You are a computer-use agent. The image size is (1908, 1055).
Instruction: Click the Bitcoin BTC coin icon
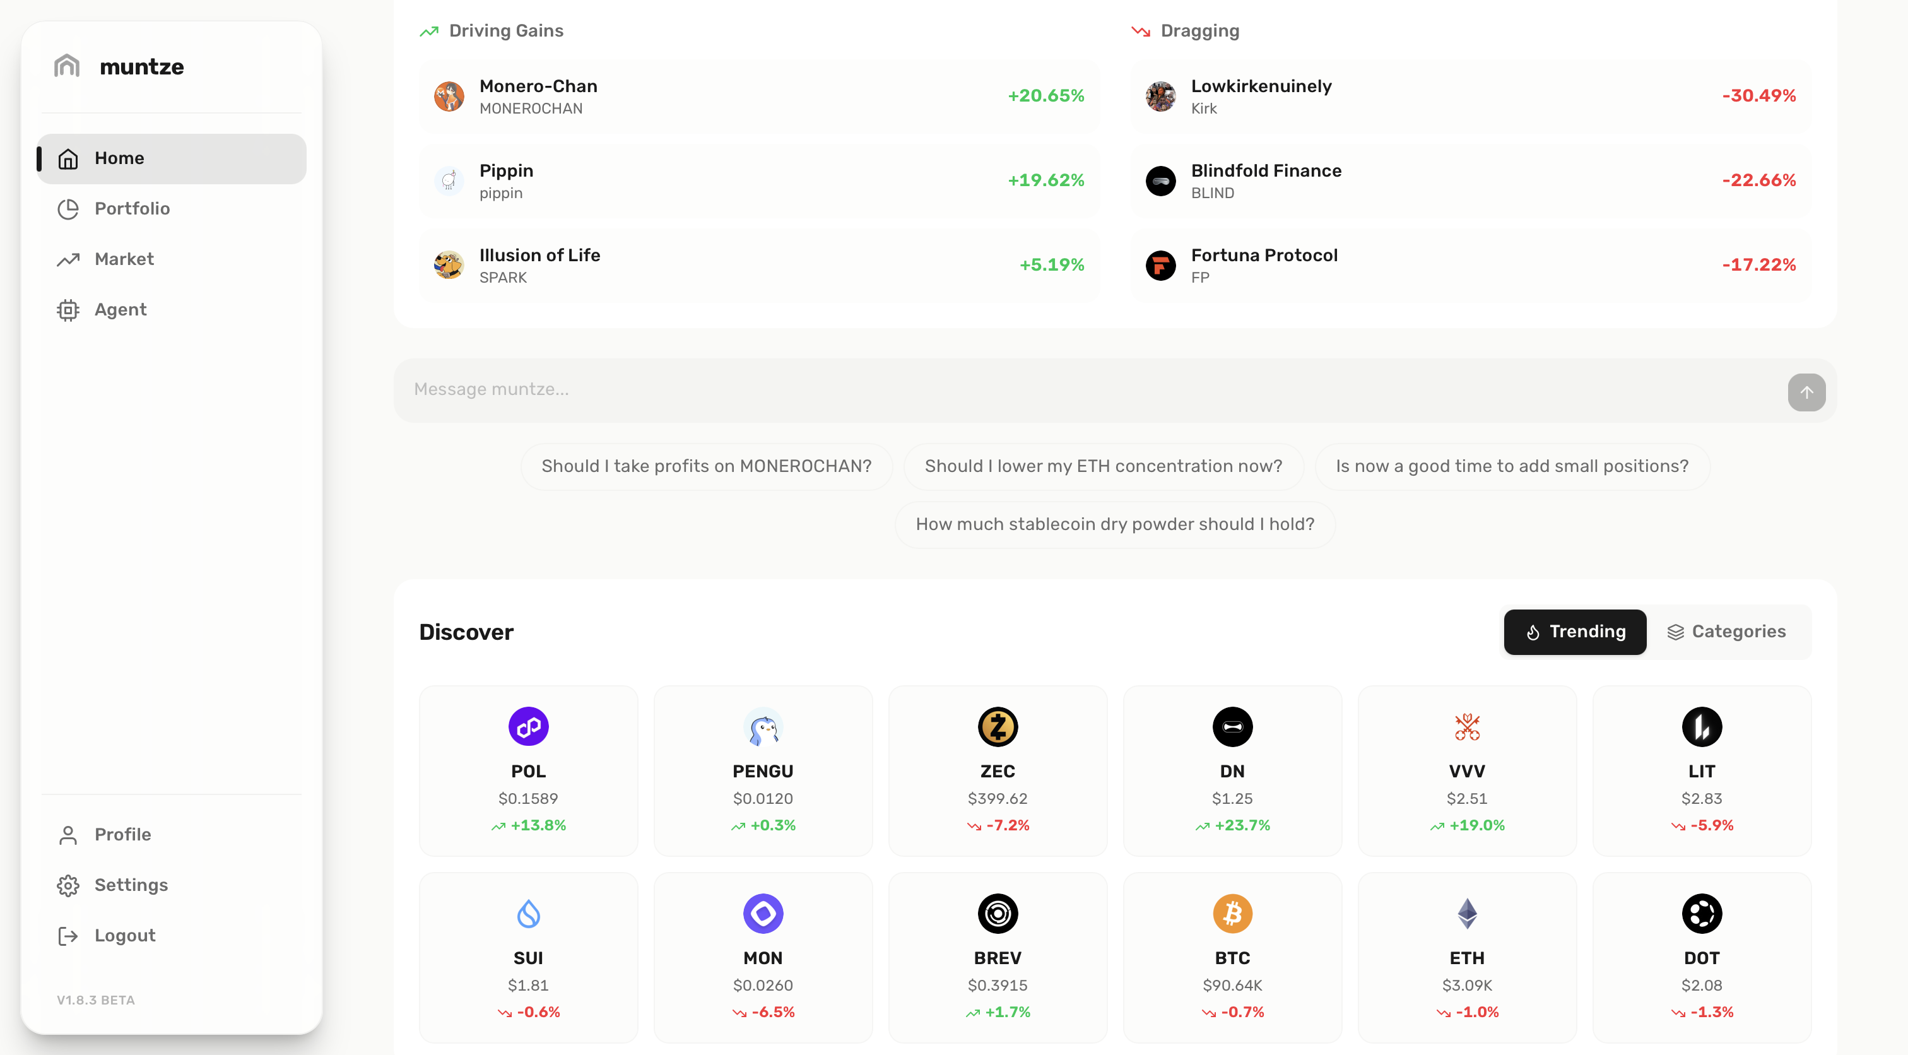click(x=1232, y=914)
